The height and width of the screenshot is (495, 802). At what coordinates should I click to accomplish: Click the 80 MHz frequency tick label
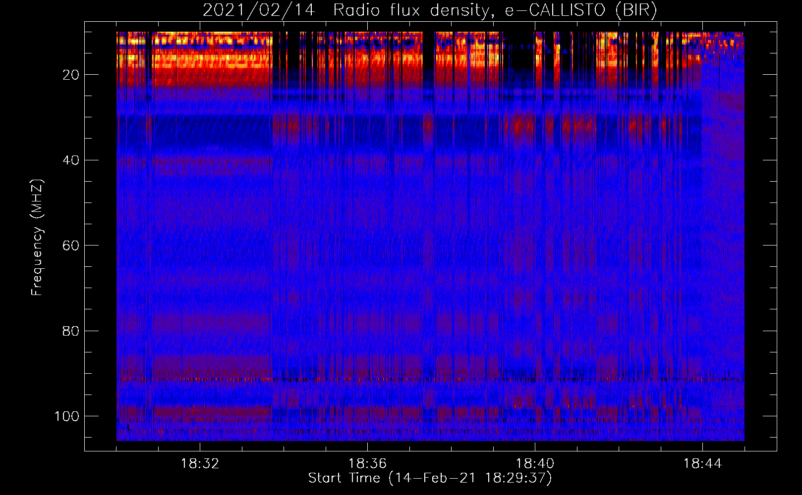pyautogui.click(x=71, y=331)
